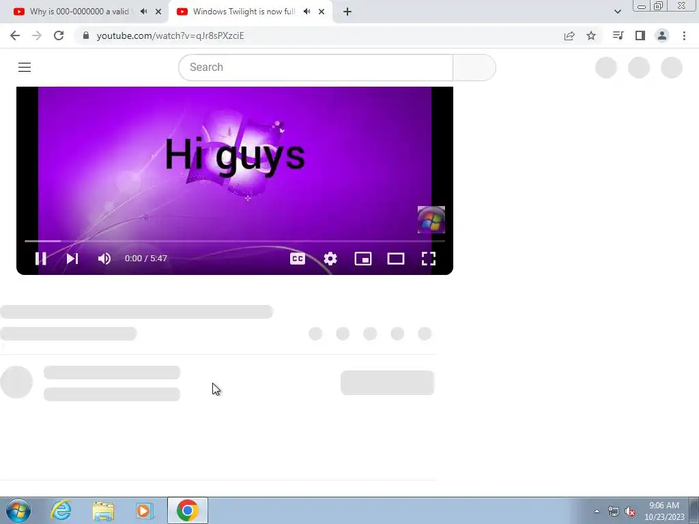Screen dimensions: 699x524
Task: Toggle closed captions (CC) on the video
Action: pyautogui.click(x=298, y=259)
